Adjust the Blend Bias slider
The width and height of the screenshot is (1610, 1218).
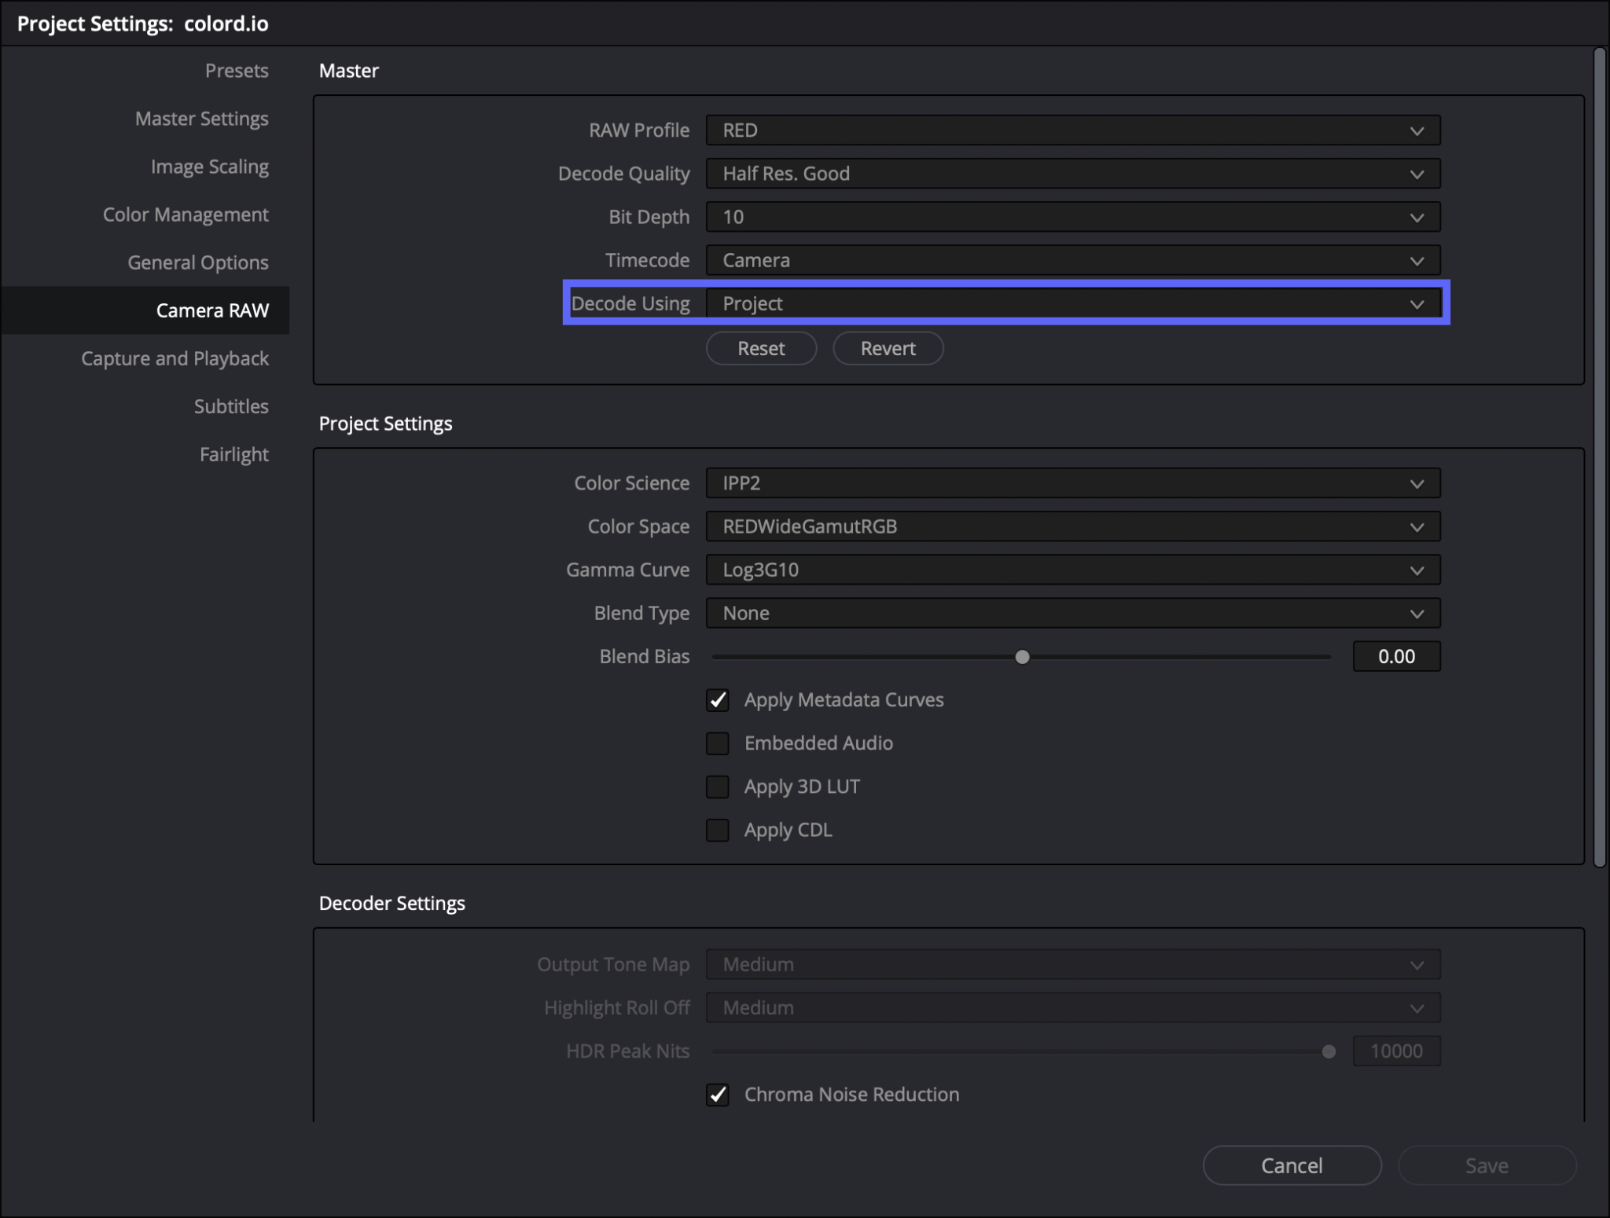click(x=1022, y=656)
